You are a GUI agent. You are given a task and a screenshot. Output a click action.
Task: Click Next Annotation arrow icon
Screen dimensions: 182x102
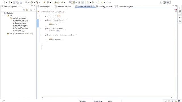(x=88, y=3)
